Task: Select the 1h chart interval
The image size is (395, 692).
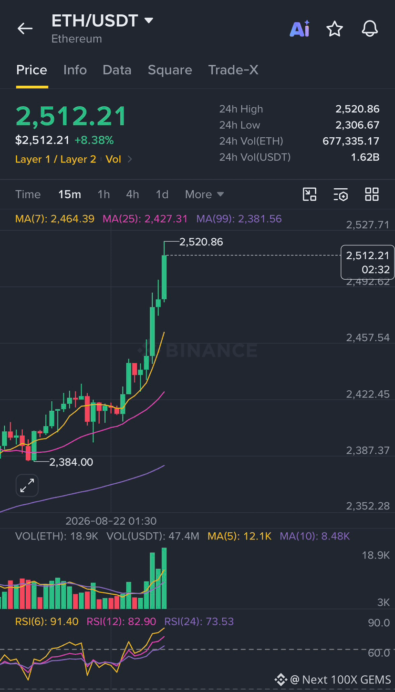Action: coord(104,194)
